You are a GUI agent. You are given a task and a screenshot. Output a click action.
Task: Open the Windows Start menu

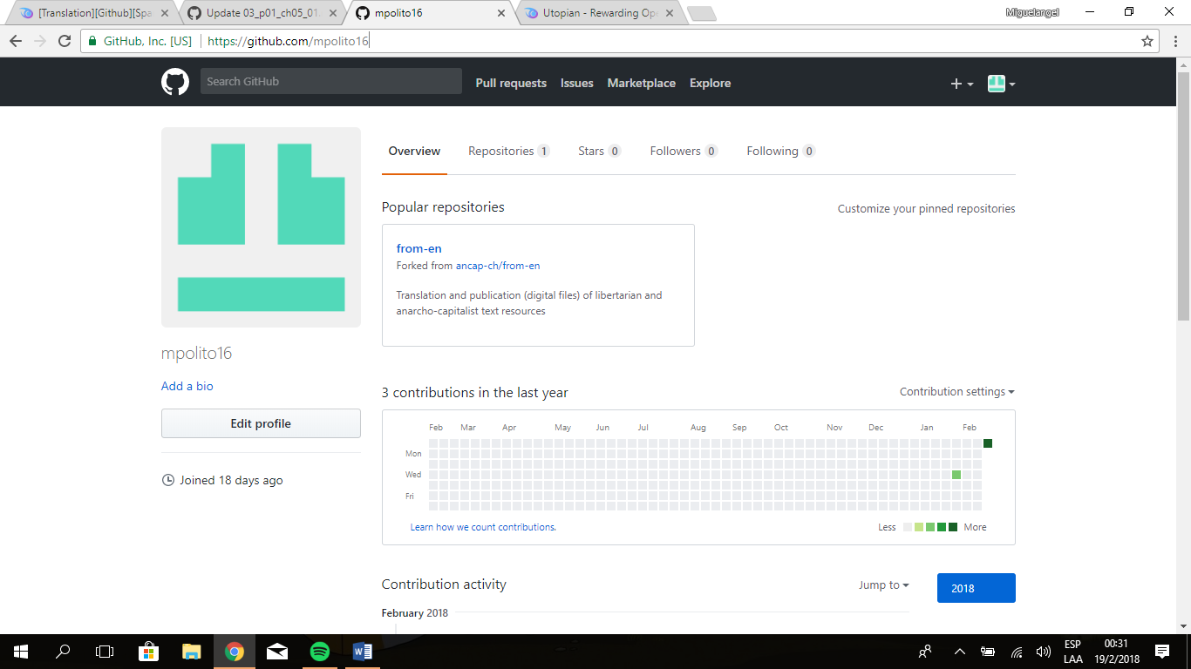[21, 652]
